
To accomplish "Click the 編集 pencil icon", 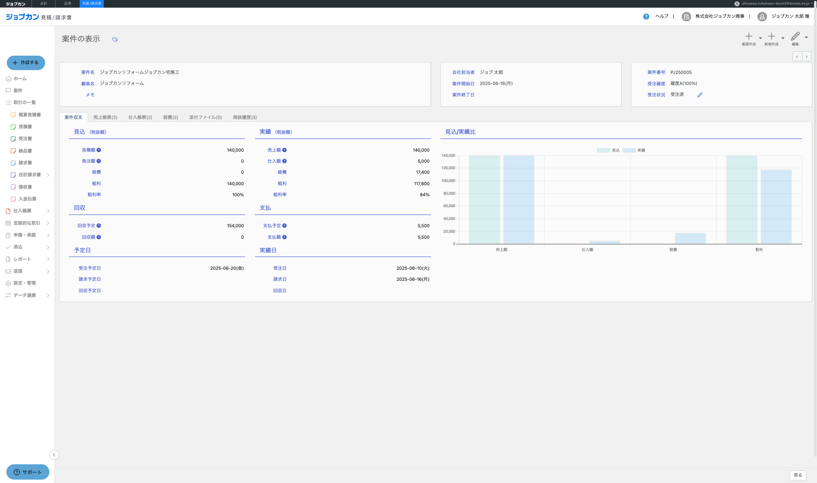I will [795, 36].
